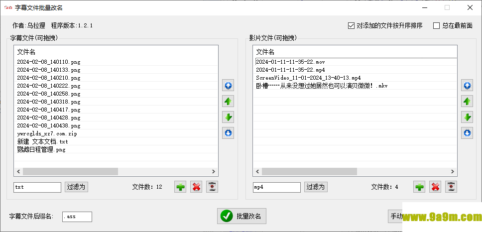Remove selected subtitle file with red X
This screenshot has width=482, height=232.
[196, 187]
